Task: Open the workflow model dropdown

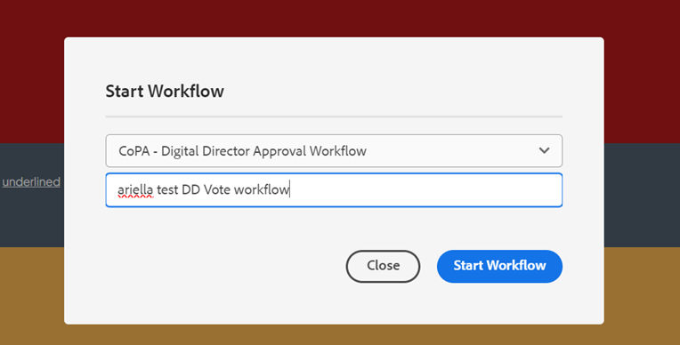Action: tap(334, 151)
